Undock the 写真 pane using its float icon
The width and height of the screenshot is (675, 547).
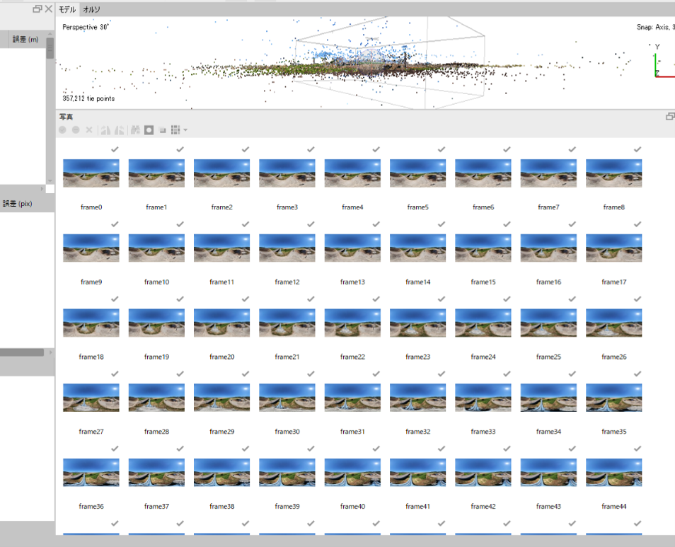tap(670, 117)
